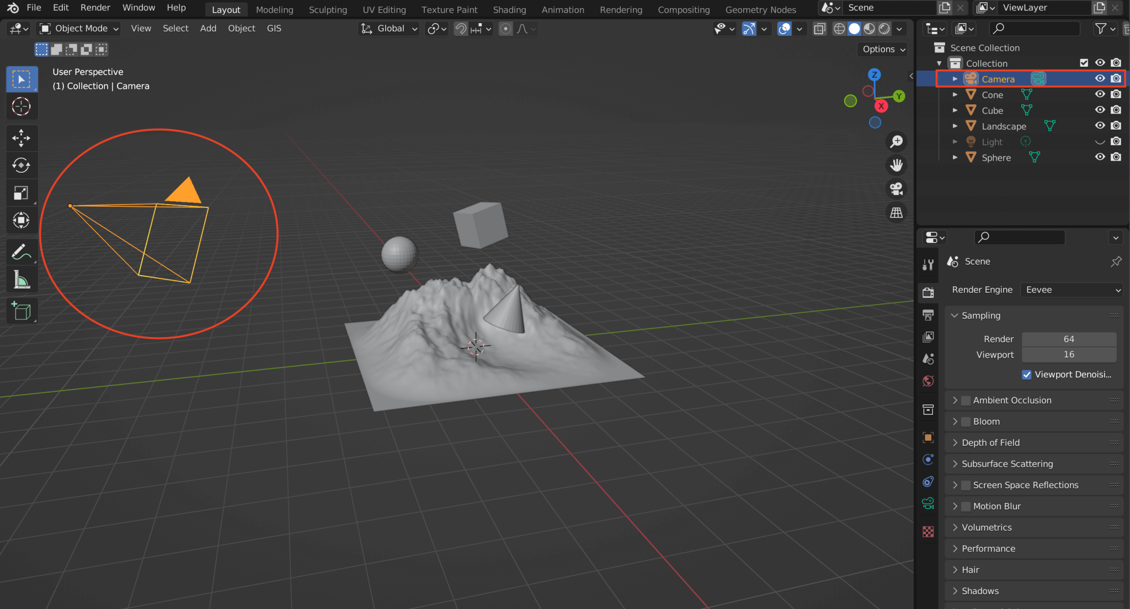Activate the Scale tool
1130x609 pixels.
(22, 193)
